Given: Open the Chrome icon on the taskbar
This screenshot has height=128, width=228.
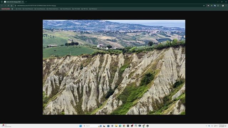Looking at the screenshot, I should pos(124,126).
